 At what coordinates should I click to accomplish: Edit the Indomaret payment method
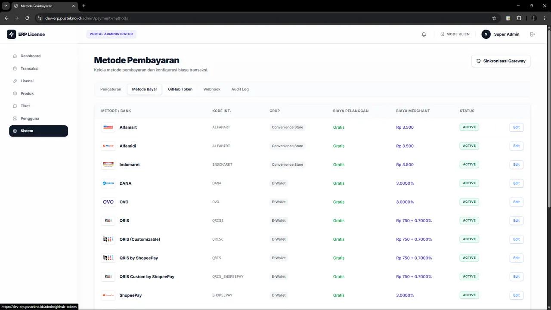pyautogui.click(x=517, y=164)
